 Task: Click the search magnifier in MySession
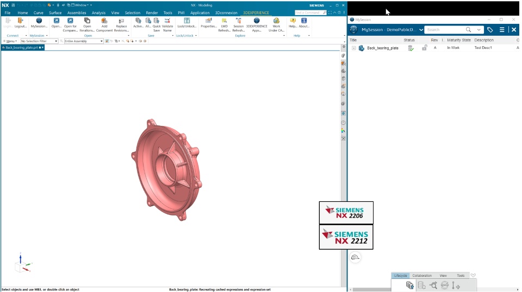tap(468, 29)
